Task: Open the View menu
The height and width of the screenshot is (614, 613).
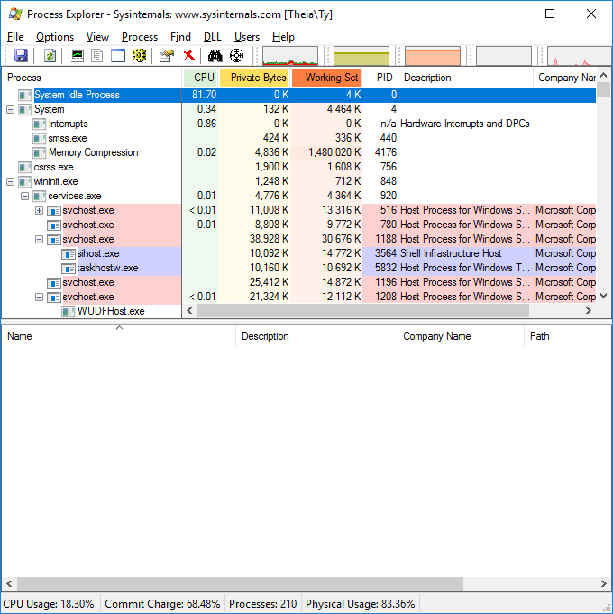Action: tap(97, 37)
